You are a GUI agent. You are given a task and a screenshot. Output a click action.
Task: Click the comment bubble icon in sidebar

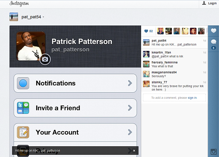pyautogui.click(x=213, y=42)
